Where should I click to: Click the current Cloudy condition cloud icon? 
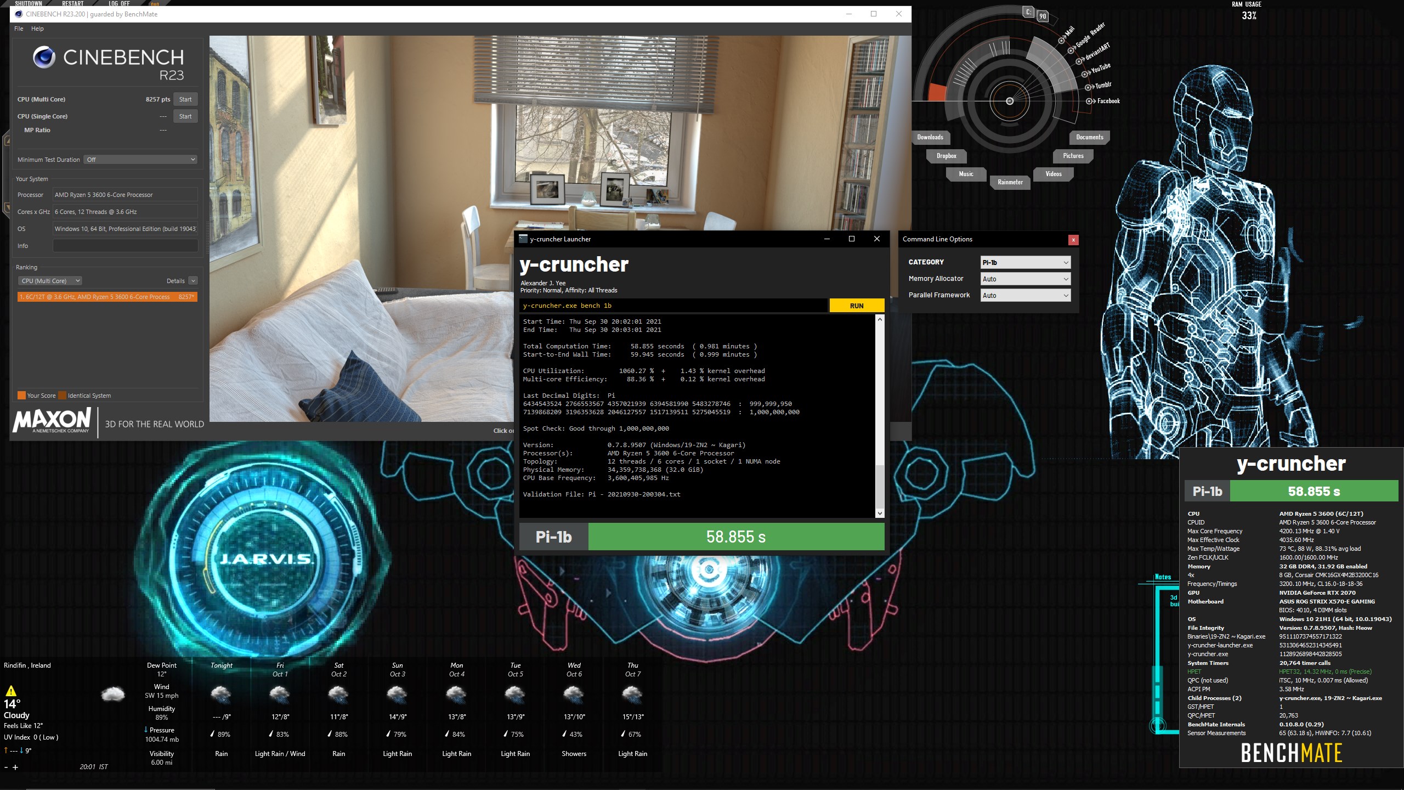113,695
